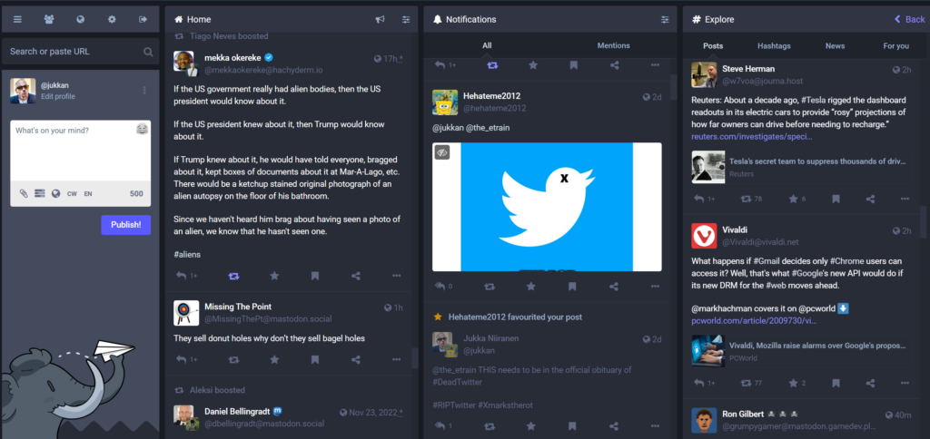The width and height of the screenshot is (930, 439).
Task: Boost the Missing The Point post
Action: pyautogui.click(x=233, y=359)
